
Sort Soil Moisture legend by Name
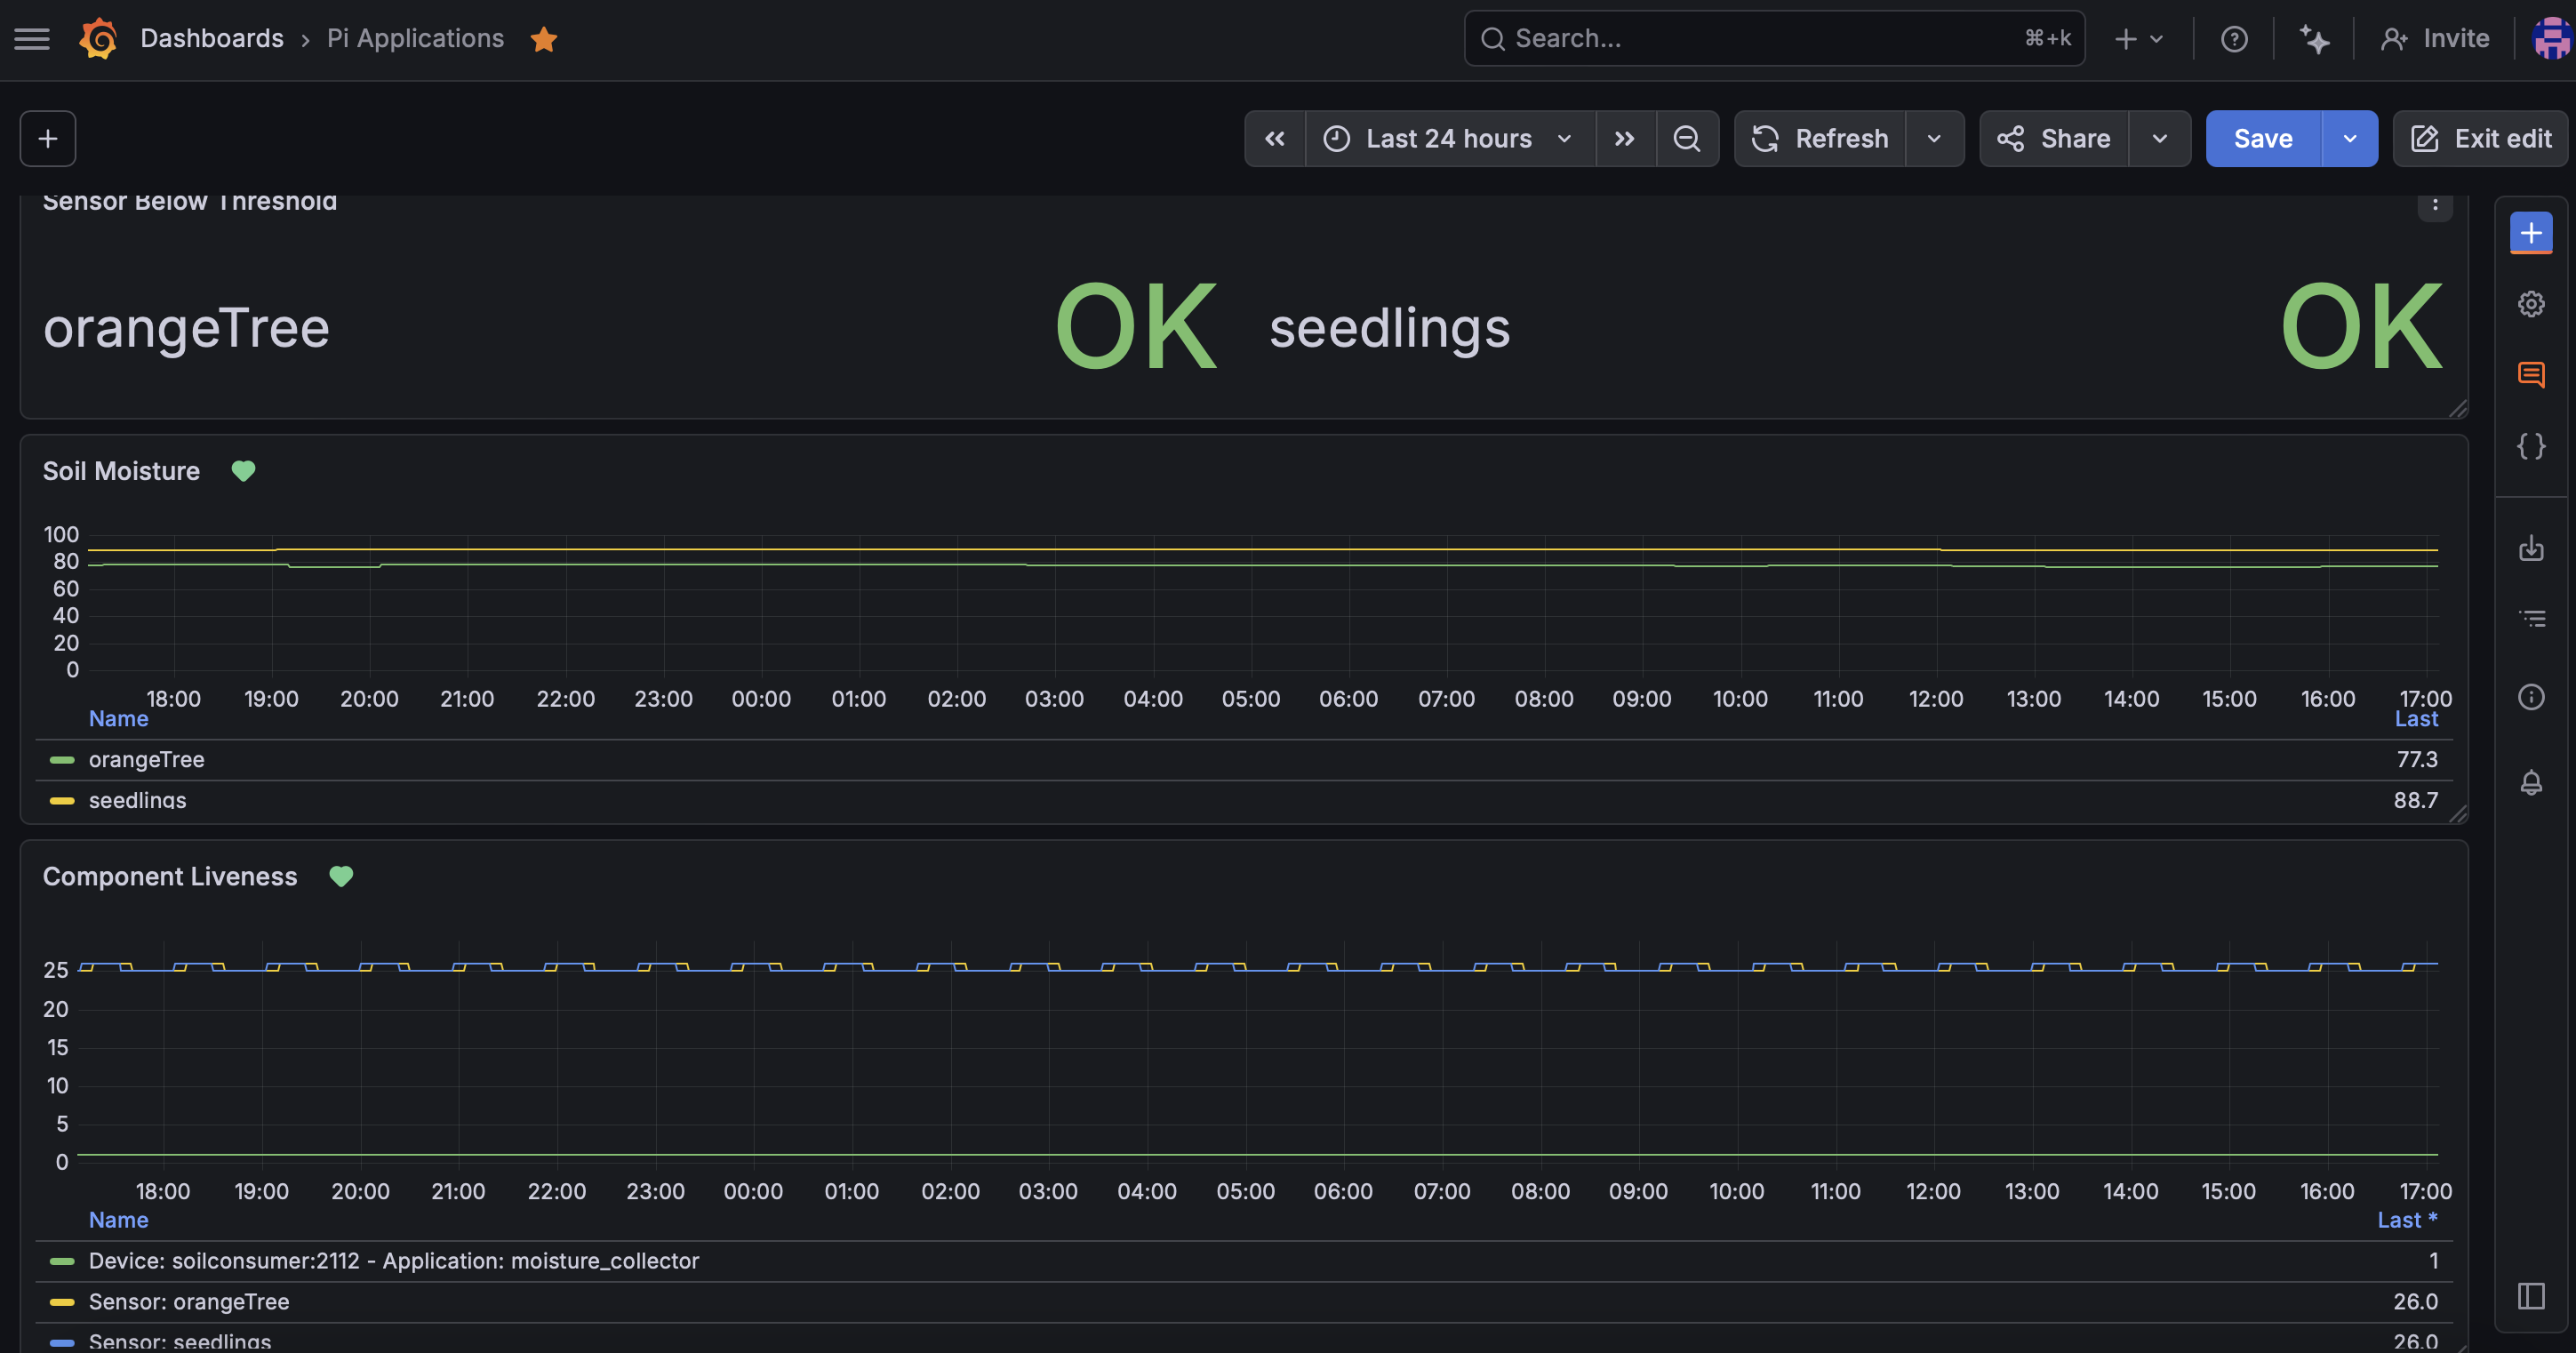tap(119, 719)
